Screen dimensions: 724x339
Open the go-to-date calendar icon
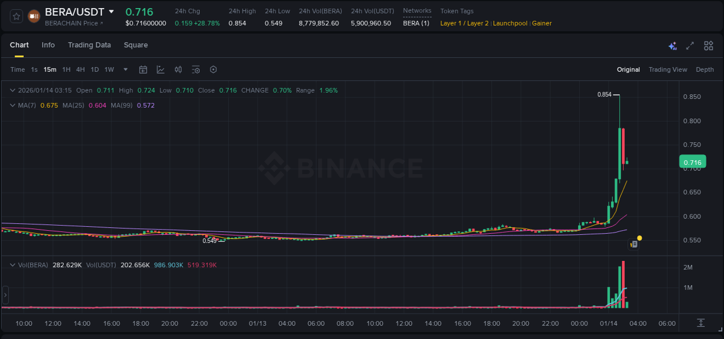(143, 69)
